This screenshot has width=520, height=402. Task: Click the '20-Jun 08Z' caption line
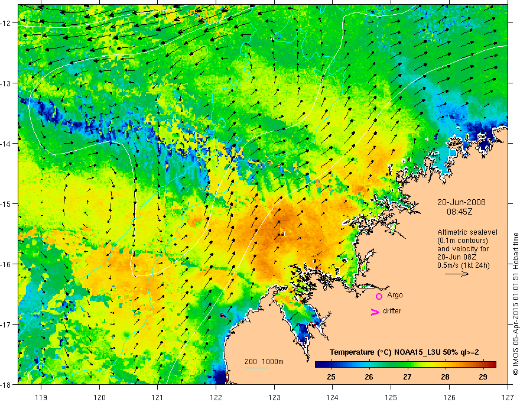456,257
